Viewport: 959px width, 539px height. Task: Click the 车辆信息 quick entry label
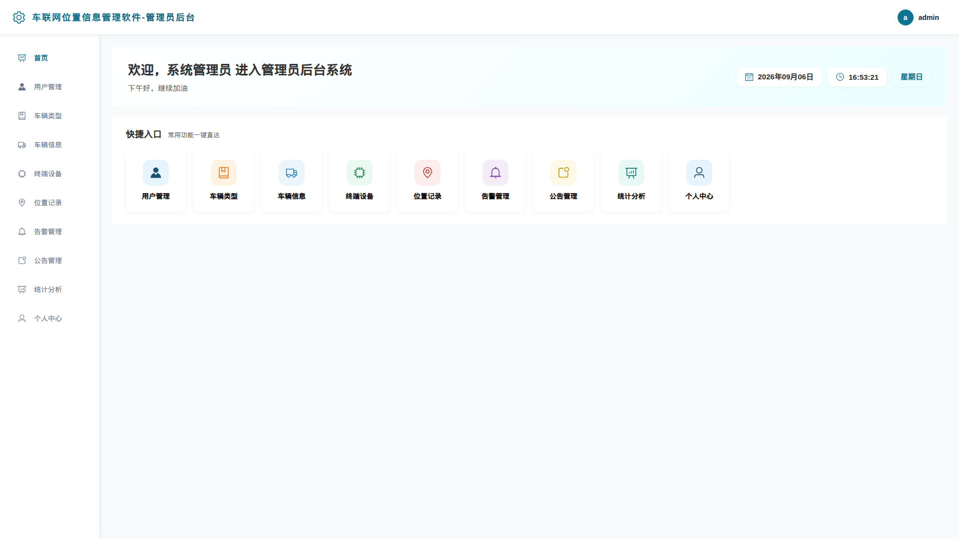coord(292,196)
